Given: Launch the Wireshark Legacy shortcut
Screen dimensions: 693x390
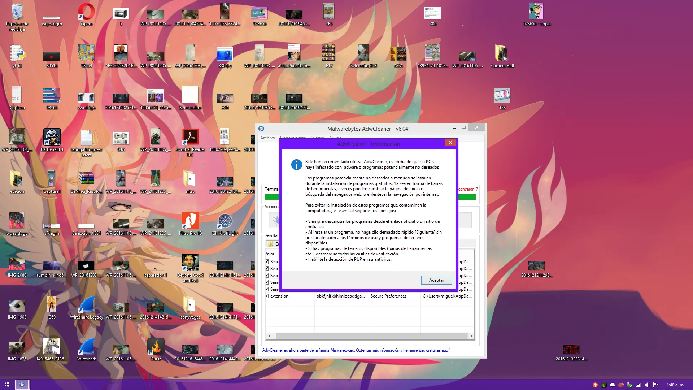Looking at the screenshot, I should 87,308.
